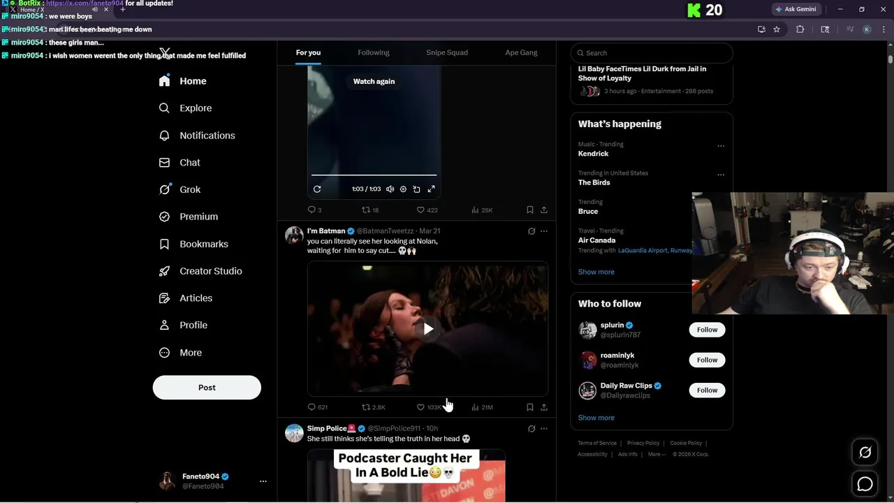Go to Premium in the sidebar
Image resolution: width=894 pixels, height=503 pixels.
[189, 217]
